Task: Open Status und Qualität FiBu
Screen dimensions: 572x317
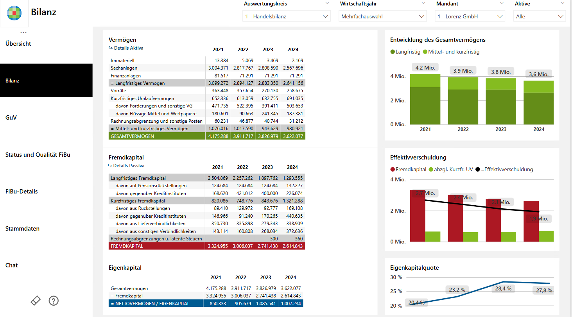Action: click(38, 155)
